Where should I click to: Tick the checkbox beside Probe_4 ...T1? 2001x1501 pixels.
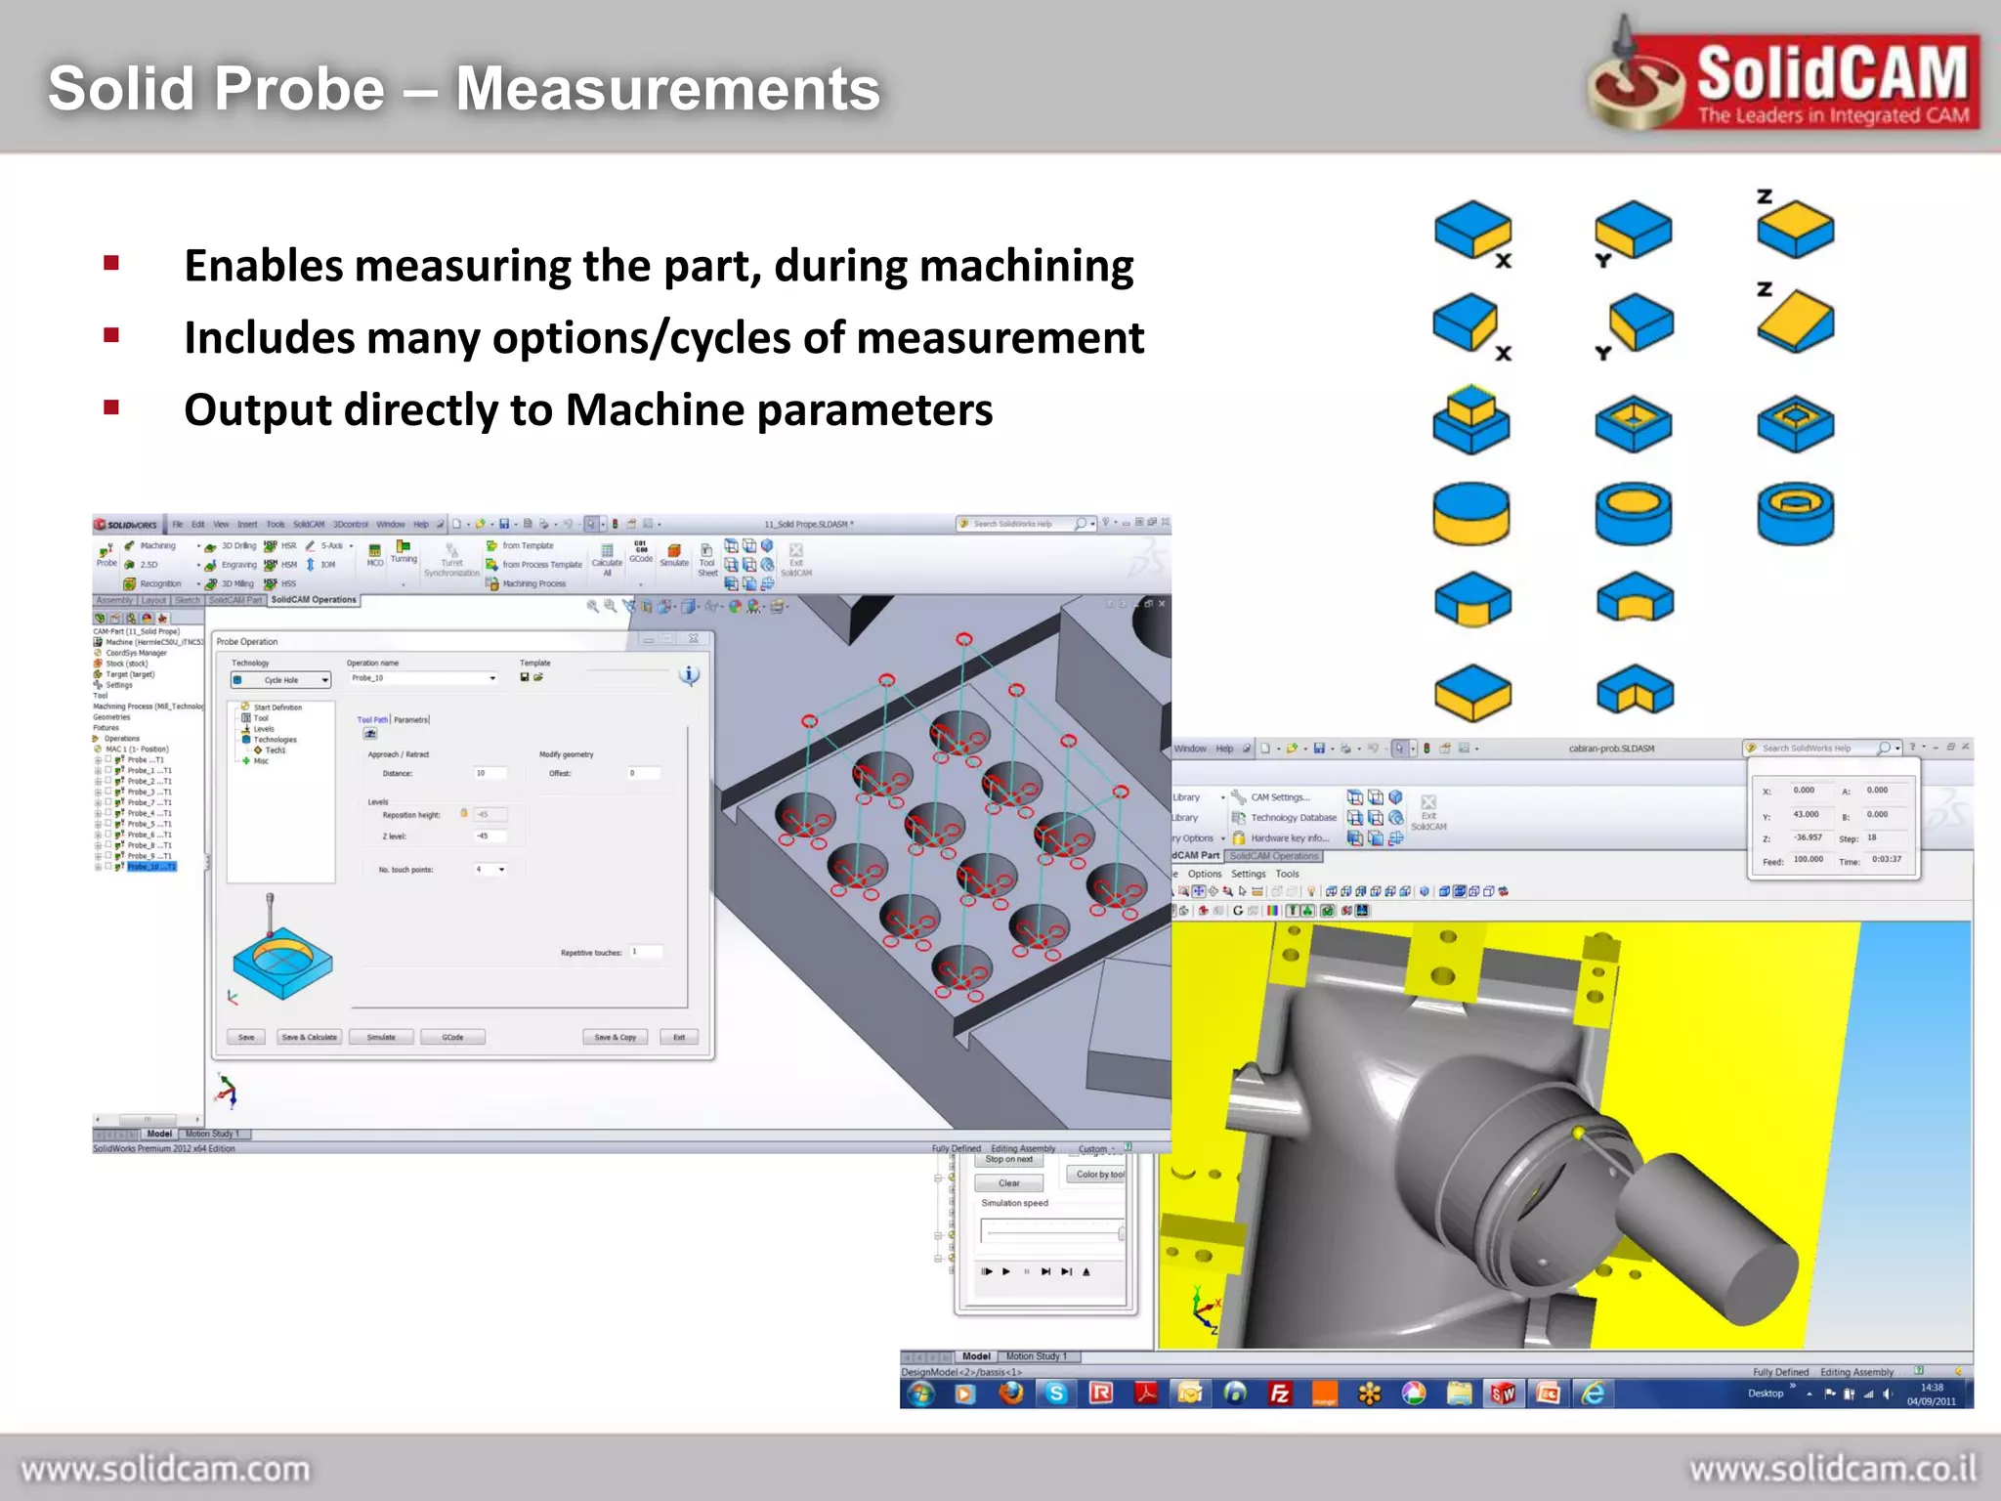point(109,813)
